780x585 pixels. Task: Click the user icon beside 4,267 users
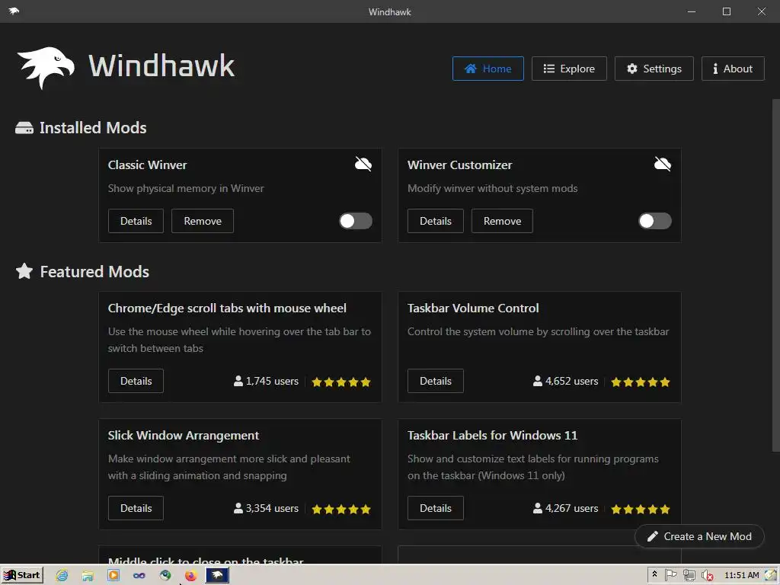click(x=538, y=508)
